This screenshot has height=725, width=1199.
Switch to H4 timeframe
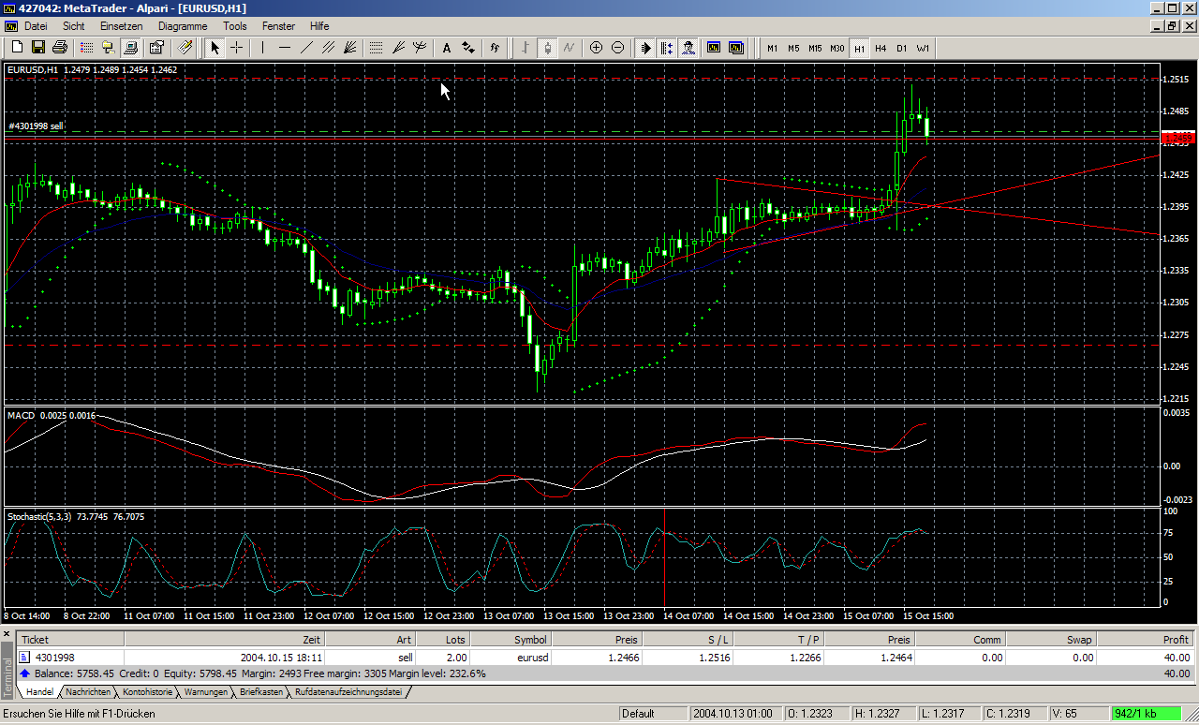pos(881,48)
